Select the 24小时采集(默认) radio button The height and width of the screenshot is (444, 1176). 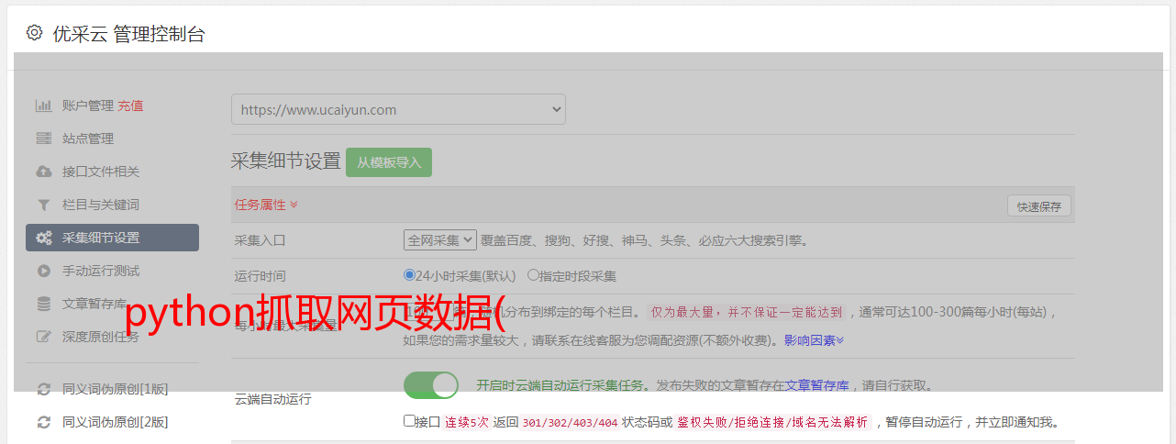[x=409, y=274]
